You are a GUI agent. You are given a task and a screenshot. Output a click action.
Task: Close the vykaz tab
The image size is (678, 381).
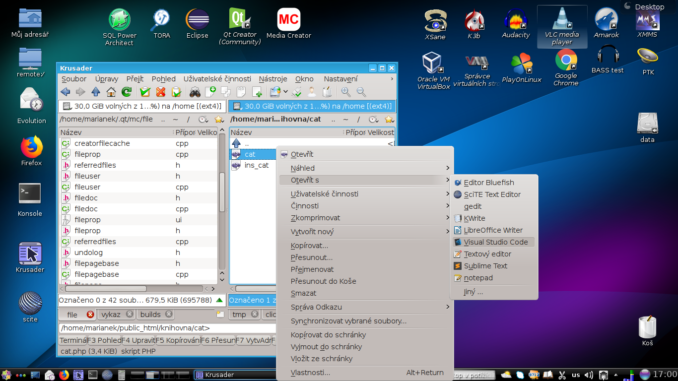point(130,314)
